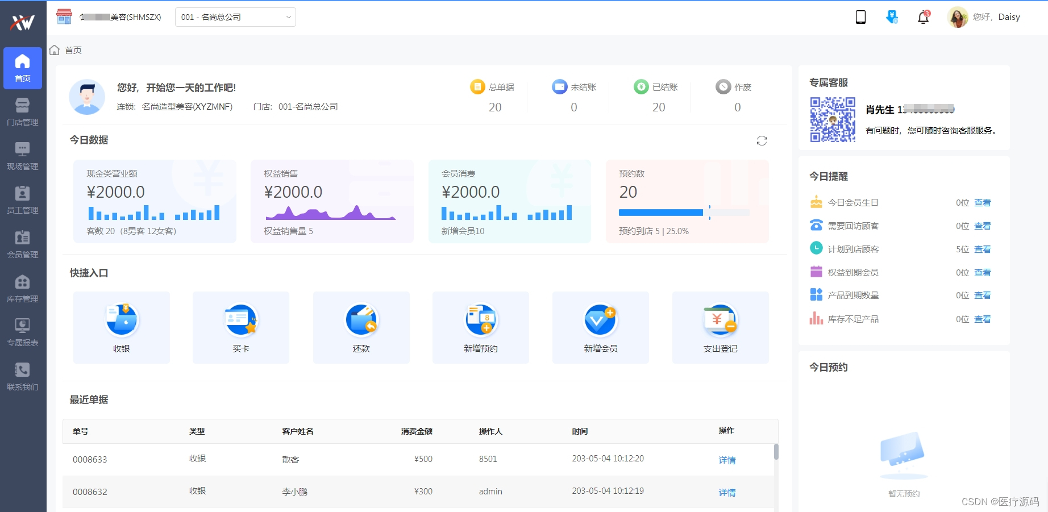Click the user profile avatar in welcome banner

pos(87,97)
